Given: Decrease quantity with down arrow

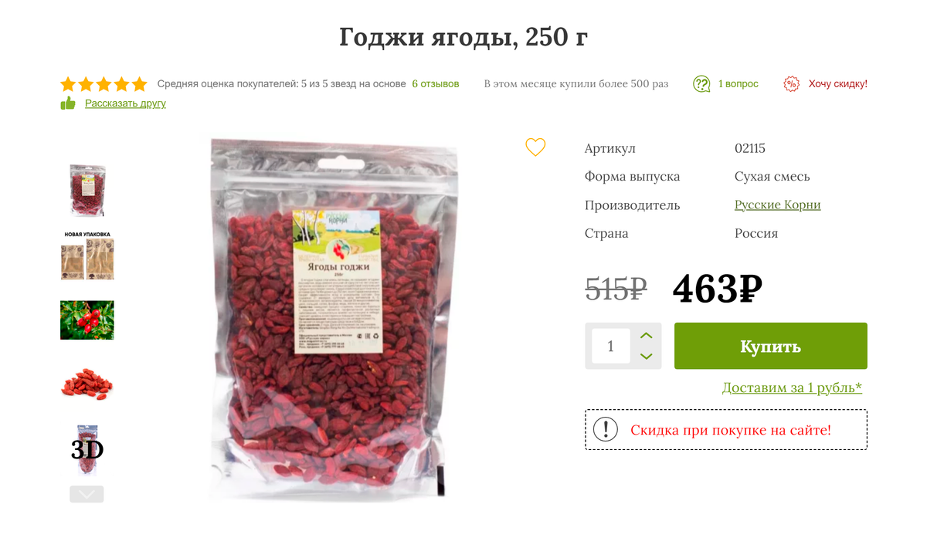Looking at the screenshot, I should (647, 356).
